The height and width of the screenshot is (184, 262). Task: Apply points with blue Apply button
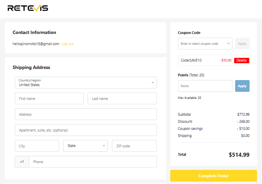pyautogui.click(x=242, y=86)
